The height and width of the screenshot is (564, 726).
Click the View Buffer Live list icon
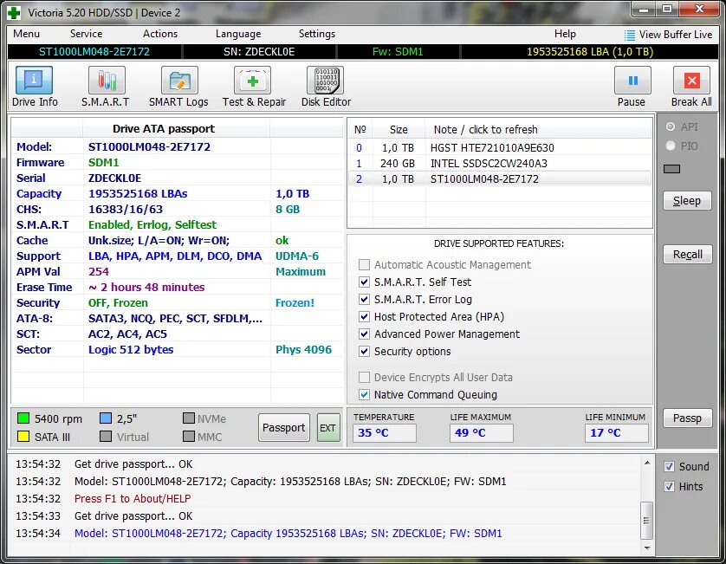[629, 35]
